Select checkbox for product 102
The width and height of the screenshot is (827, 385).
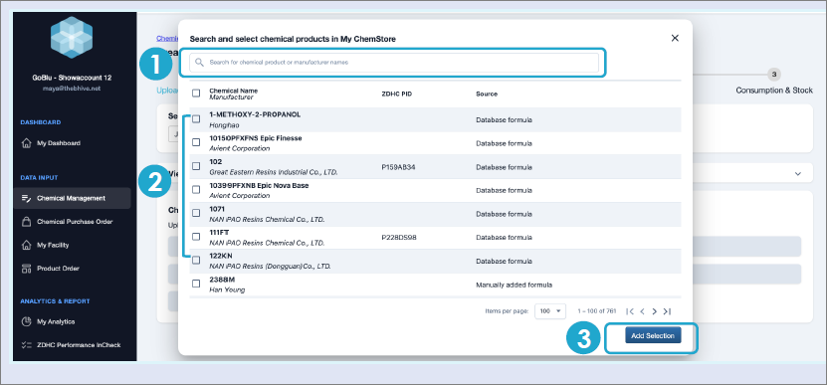(x=196, y=166)
